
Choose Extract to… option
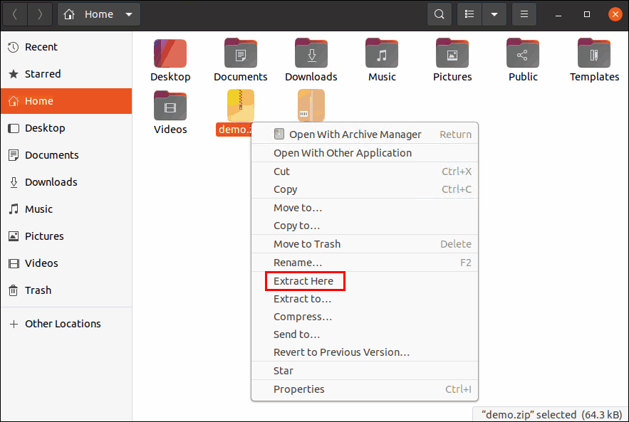[x=365, y=299]
